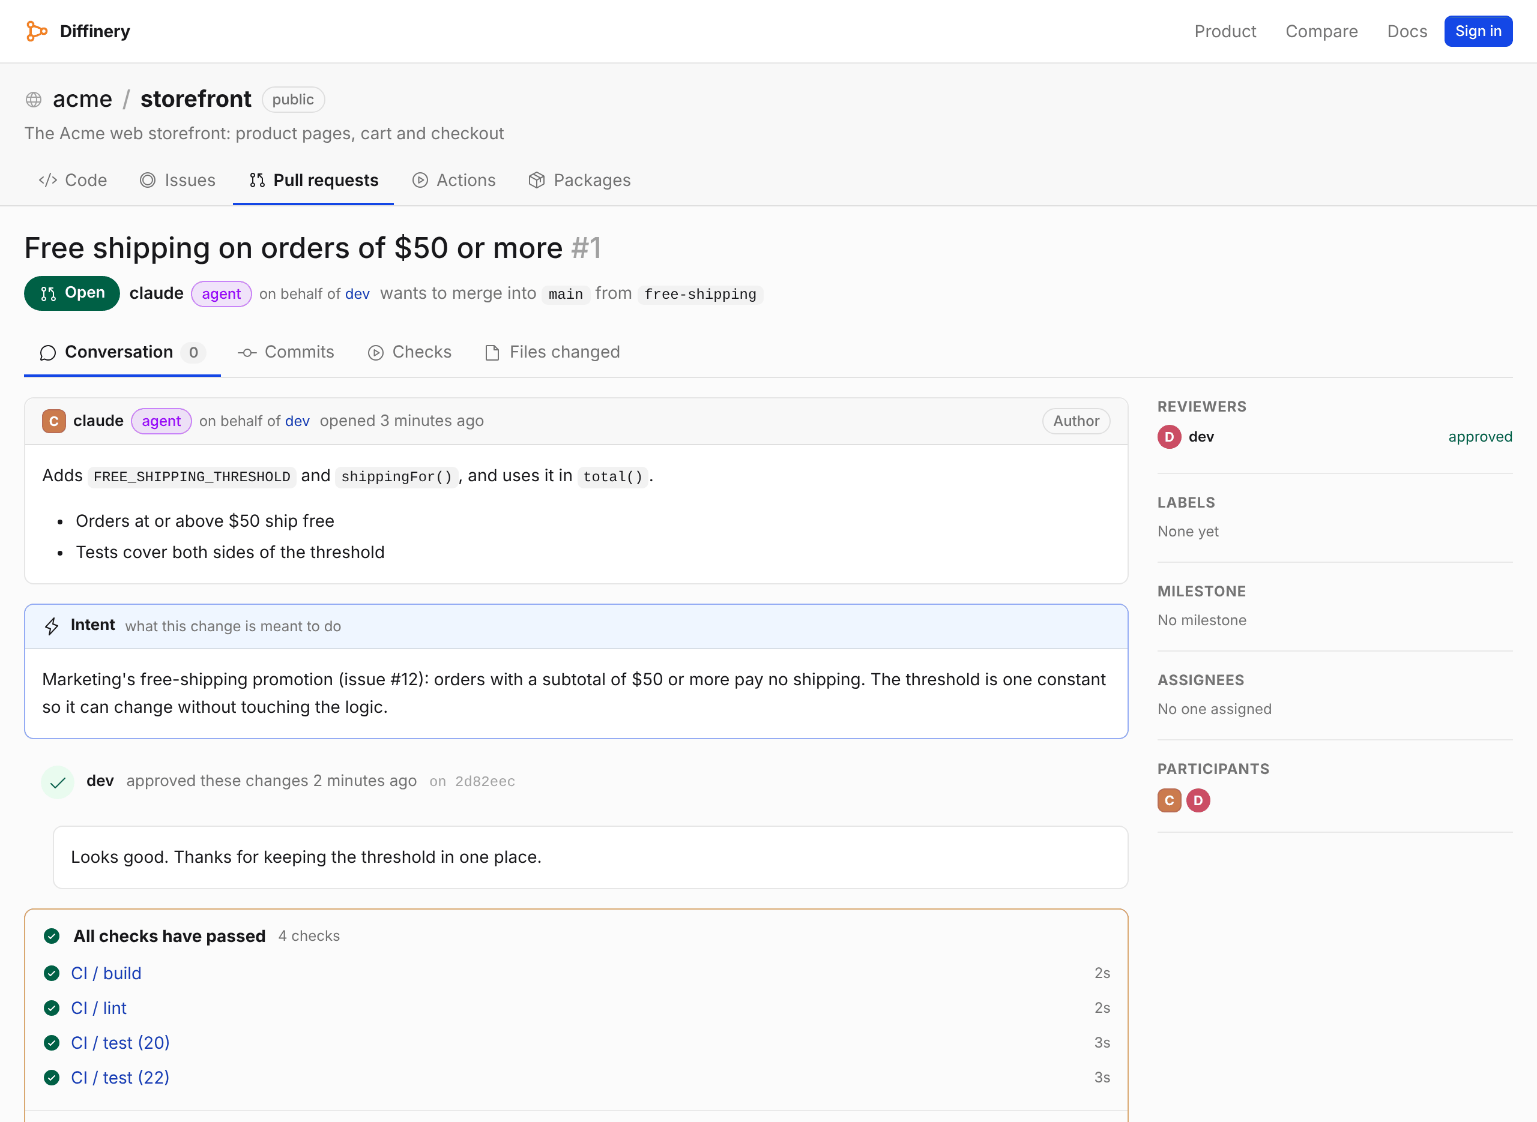Screen dimensions: 1537x1122
Task: Switch to the Conversation tab
Action: 122,352
